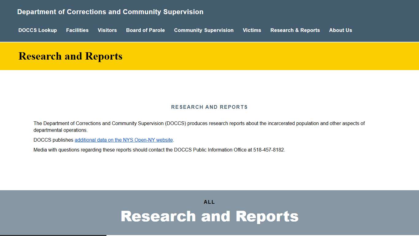Click the RESEARCH AND REPORTS section title
The width and height of the screenshot is (419, 236).
tap(209, 107)
